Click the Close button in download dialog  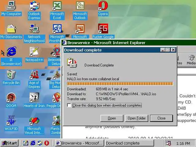pyautogui.click(x=161, y=118)
